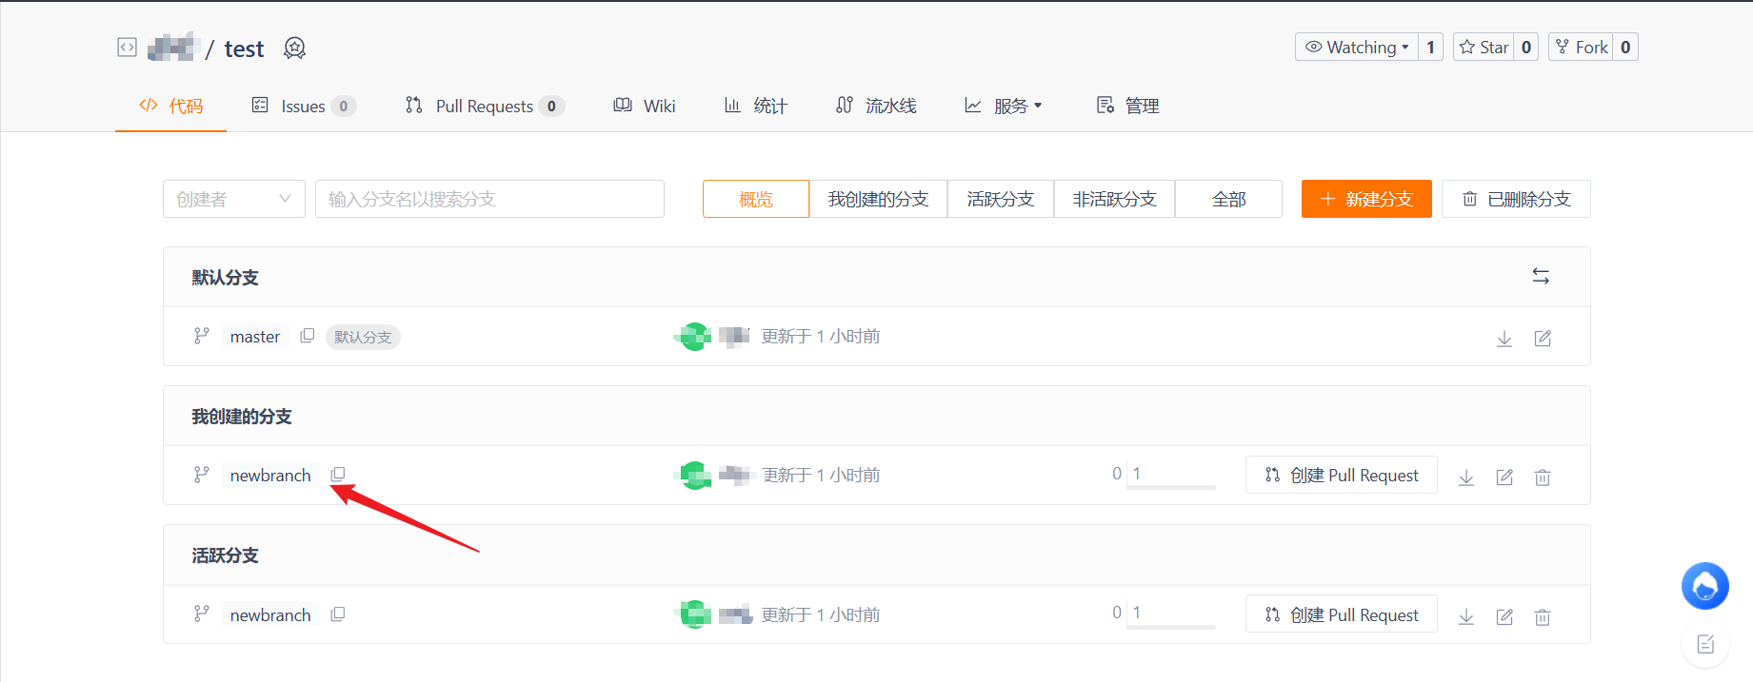Expand the Watching dropdown
1753x682 pixels.
click(1356, 48)
